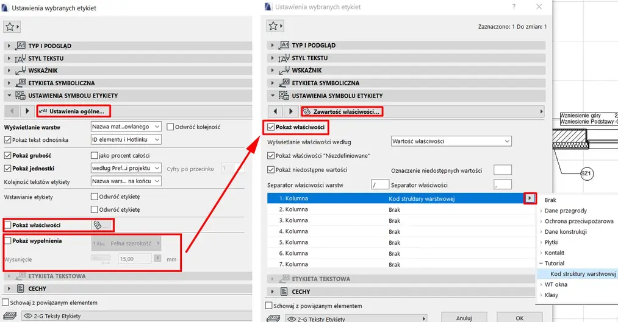618x322 pixels.
Task: Open property tag settings next to Pokaż właściwości
Action: coord(101,225)
